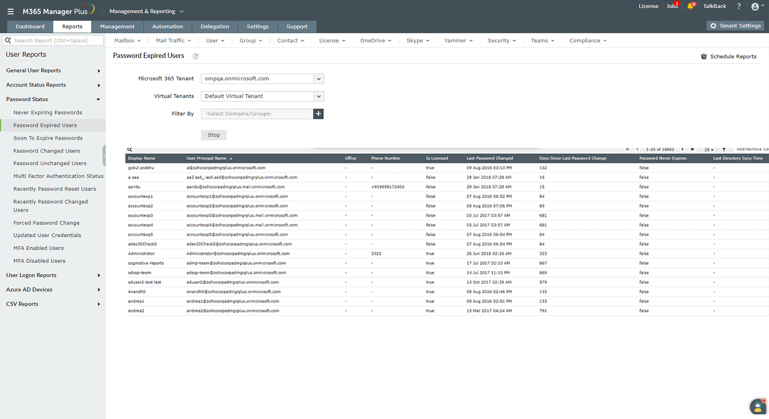
Task: Click the plus icon next to Filter By
Action: coord(318,114)
